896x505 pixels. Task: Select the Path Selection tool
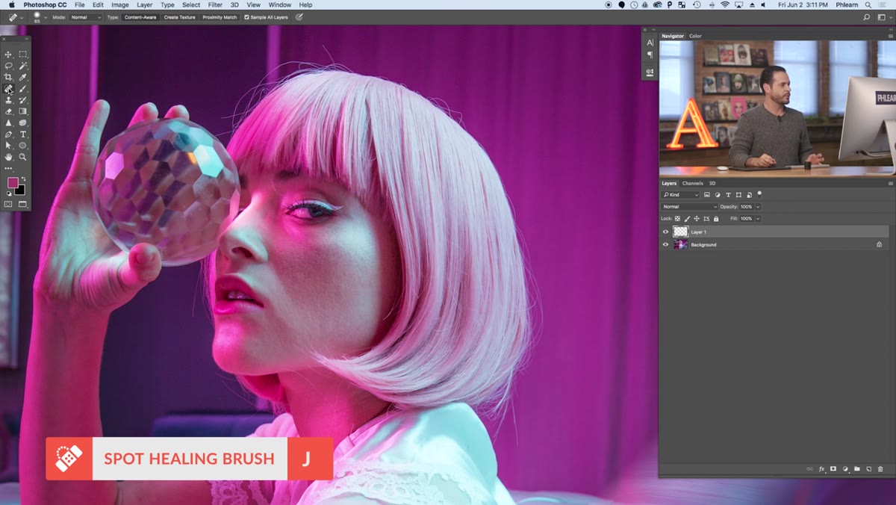tap(8, 146)
